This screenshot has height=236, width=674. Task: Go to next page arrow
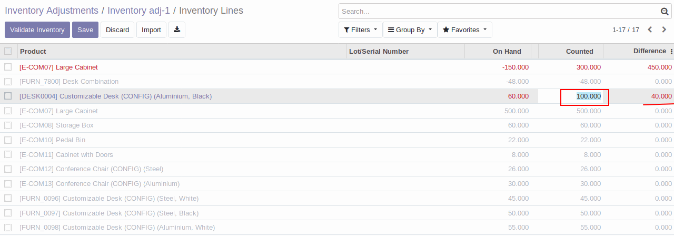pos(664,30)
